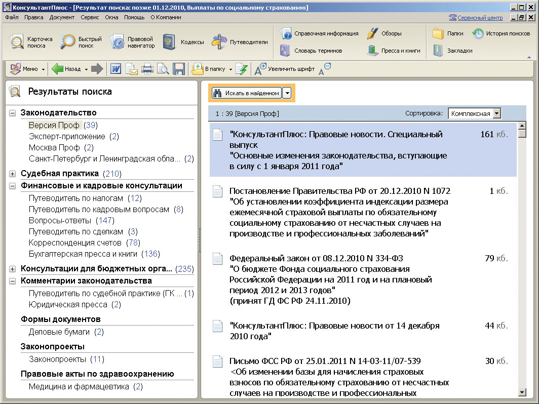Click Искать в найденном button
Viewport: 539px width, 404px height.
[247, 93]
